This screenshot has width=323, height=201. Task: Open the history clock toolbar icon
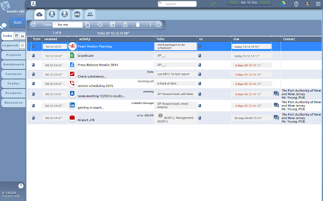coord(100,25)
